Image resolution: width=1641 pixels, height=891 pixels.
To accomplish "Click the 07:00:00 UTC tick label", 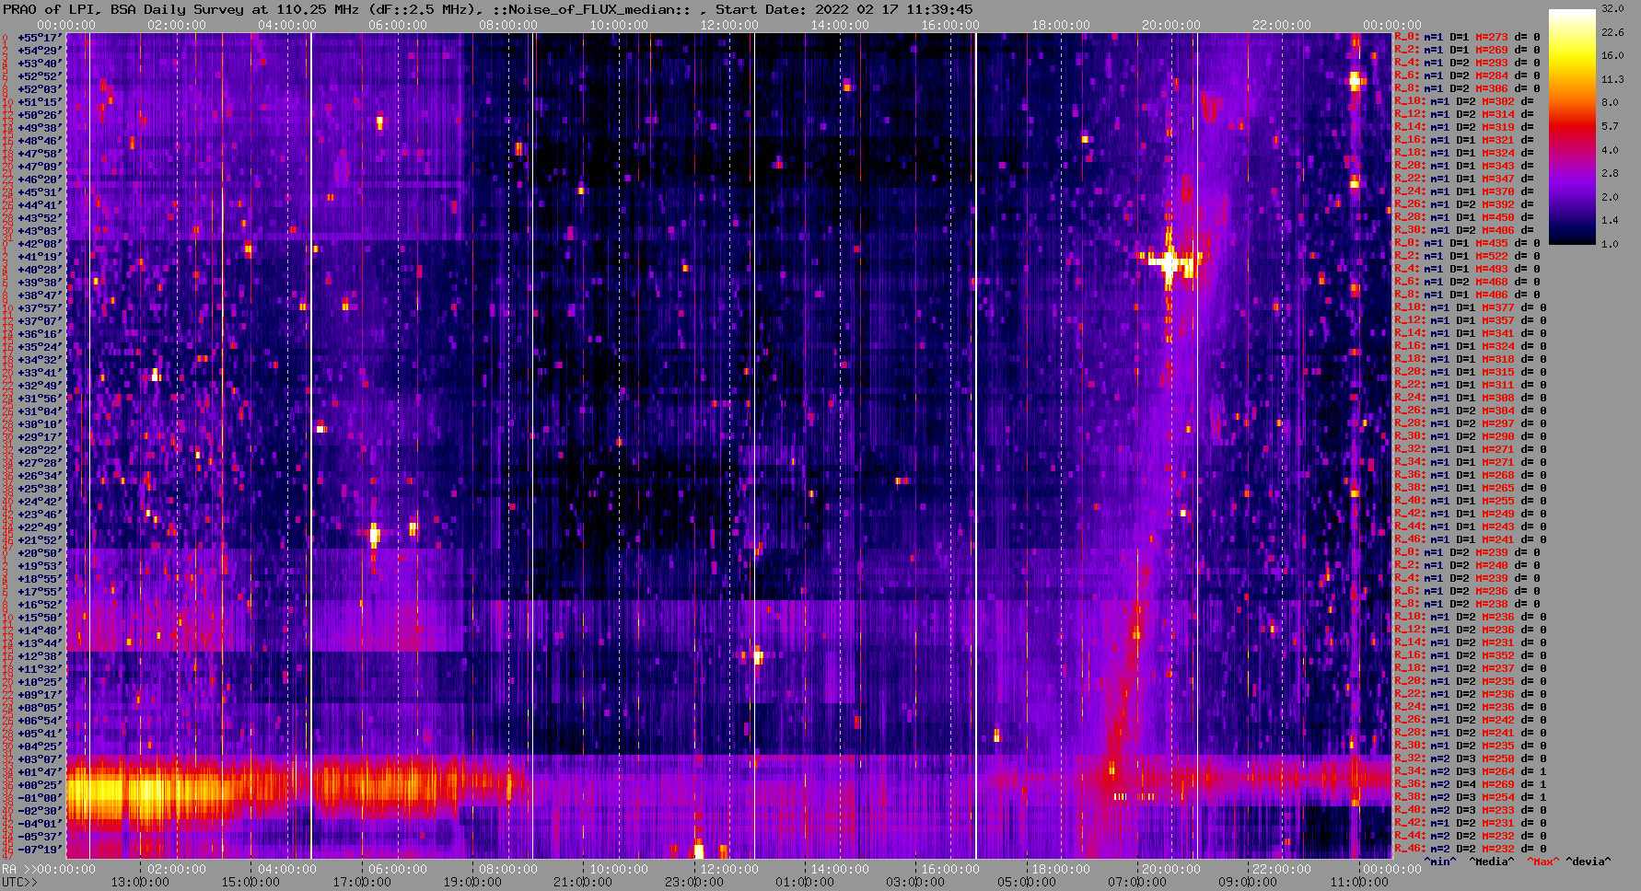I will tap(1137, 882).
